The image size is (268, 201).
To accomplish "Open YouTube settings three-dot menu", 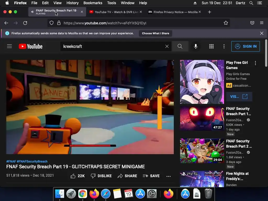I will (x=224, y=46).
